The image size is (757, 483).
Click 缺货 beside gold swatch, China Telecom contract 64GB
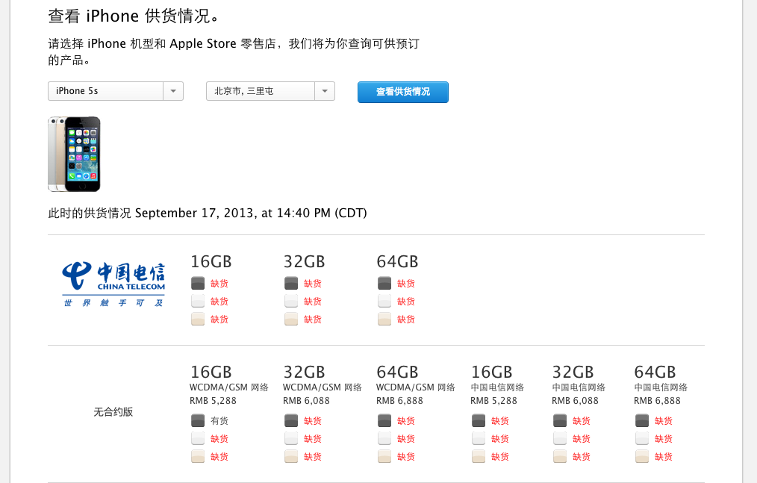405,320
